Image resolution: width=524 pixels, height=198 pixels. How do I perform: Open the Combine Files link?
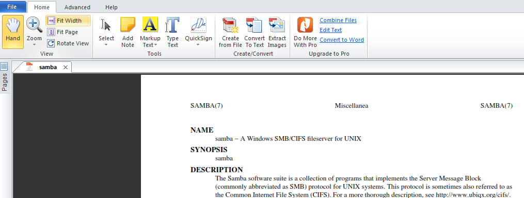tap(338, 21)
